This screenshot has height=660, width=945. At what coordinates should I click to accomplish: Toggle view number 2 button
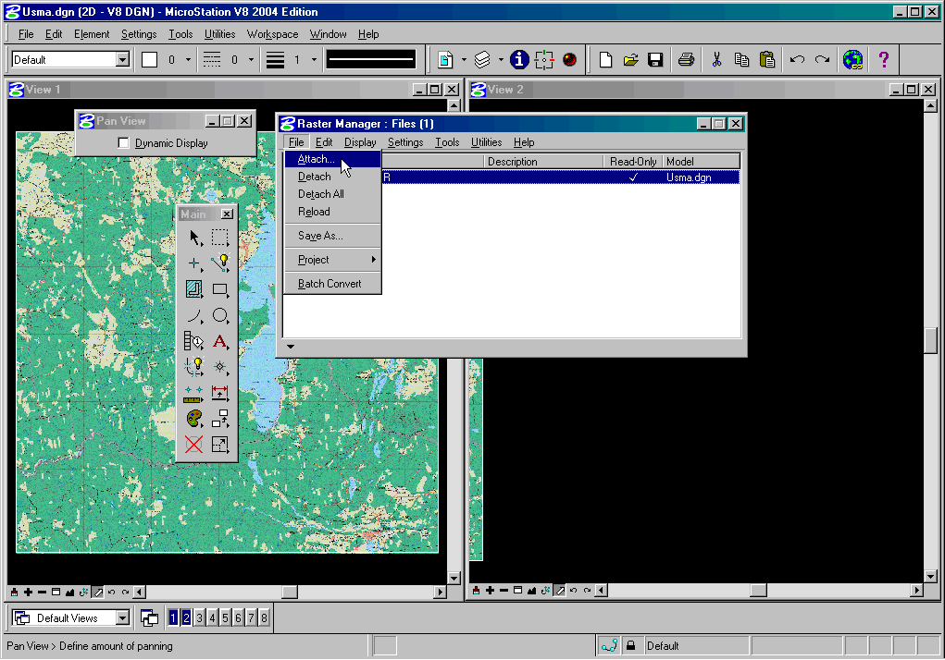(x=186, y=617)
